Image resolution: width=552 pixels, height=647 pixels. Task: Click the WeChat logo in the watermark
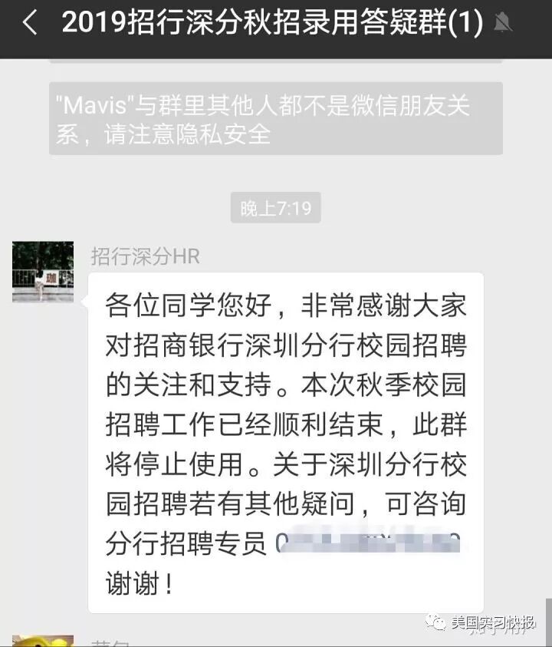click(x=435, y=622)
